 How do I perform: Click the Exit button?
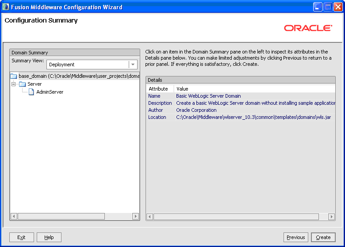point(22,237)
